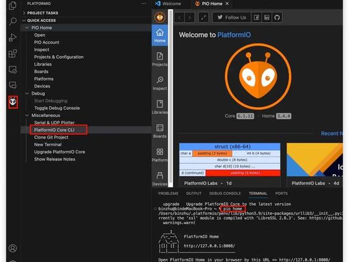Click Upgrade PlatformIO Core item
The width and height of the screenshot is (349, 262).
[59, 152]
